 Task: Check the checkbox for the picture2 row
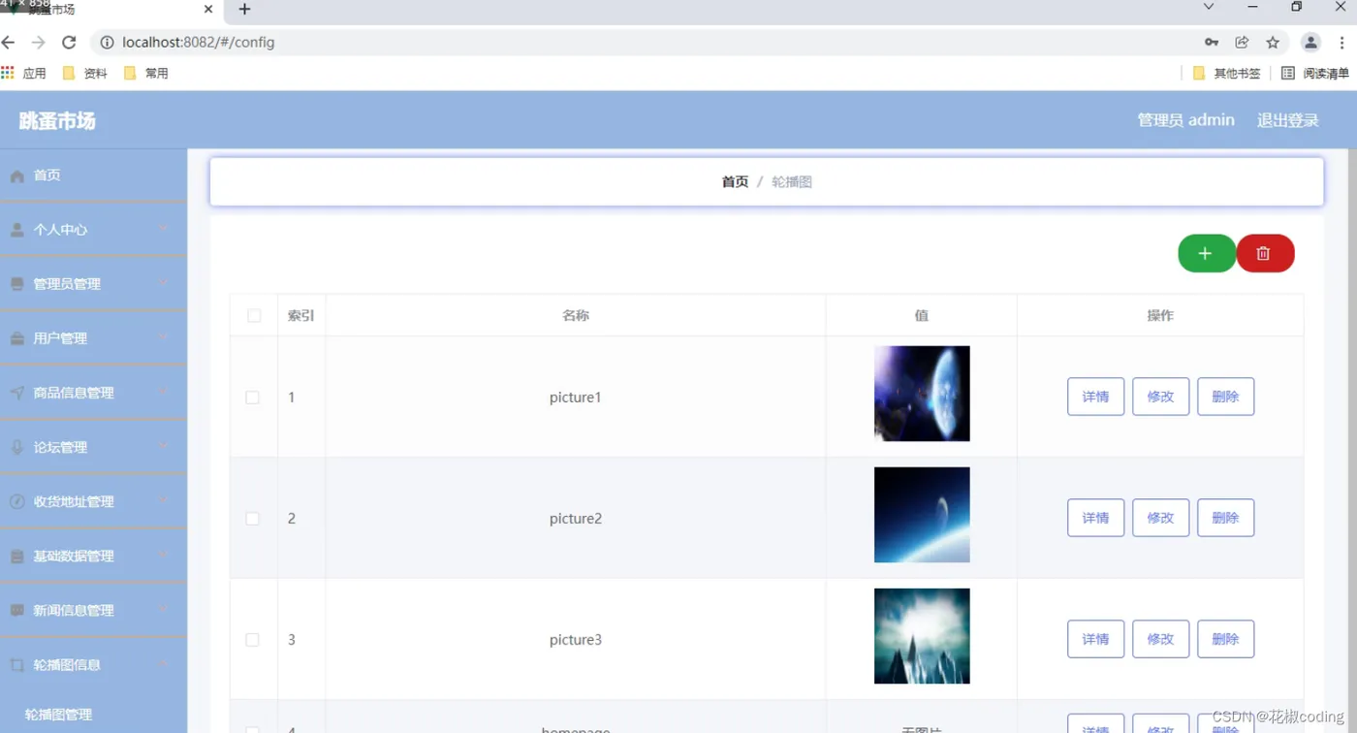[x=253, y=519]
